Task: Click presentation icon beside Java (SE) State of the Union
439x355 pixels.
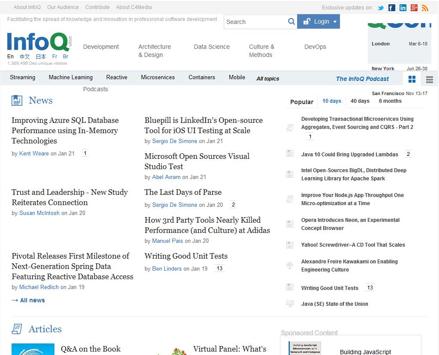Action: coord(290,304)
